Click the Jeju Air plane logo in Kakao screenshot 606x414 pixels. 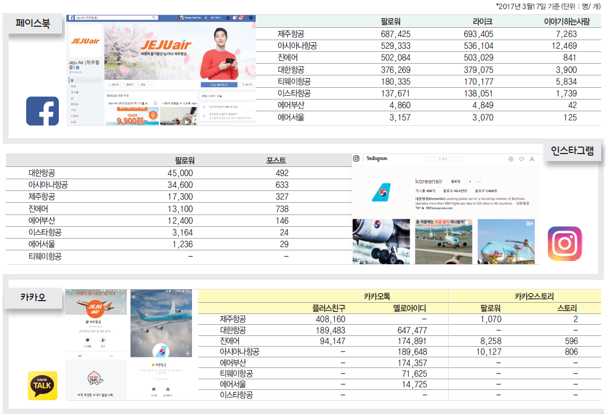click(x=95, y=308)
